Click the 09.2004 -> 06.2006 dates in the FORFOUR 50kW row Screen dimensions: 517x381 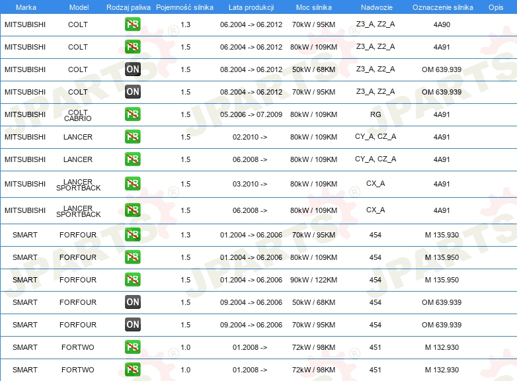(x=251, y=302)
